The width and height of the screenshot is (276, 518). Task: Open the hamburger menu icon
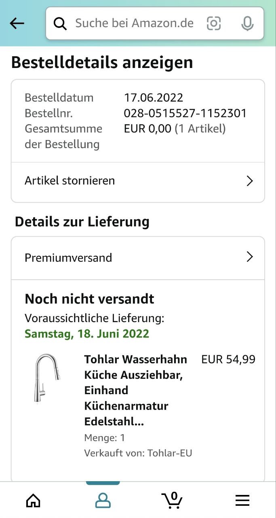coord(242,501)
